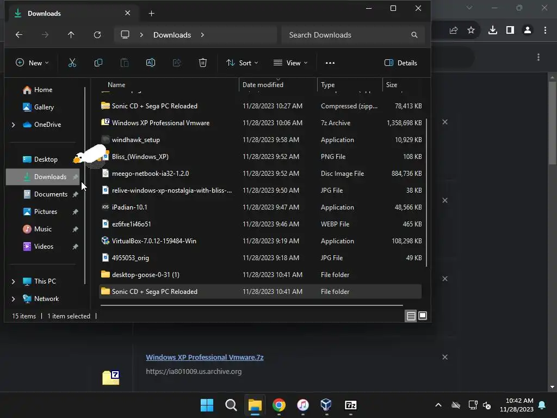Screen dimensions: 557x418
Task: Click the Paste icon in toolbar
Action: (125, 63)
